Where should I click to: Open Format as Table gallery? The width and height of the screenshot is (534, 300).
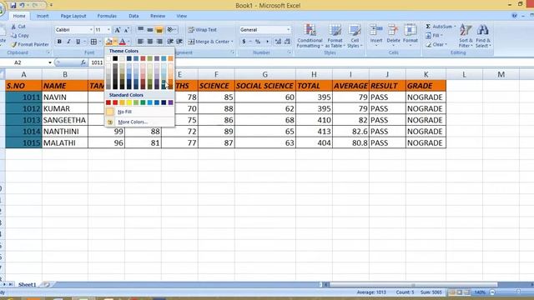(x=335, y=36)
